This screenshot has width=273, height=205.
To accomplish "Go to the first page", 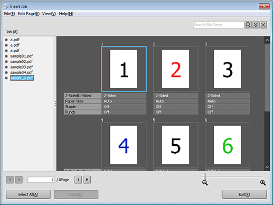I will (x=10, y=180).
